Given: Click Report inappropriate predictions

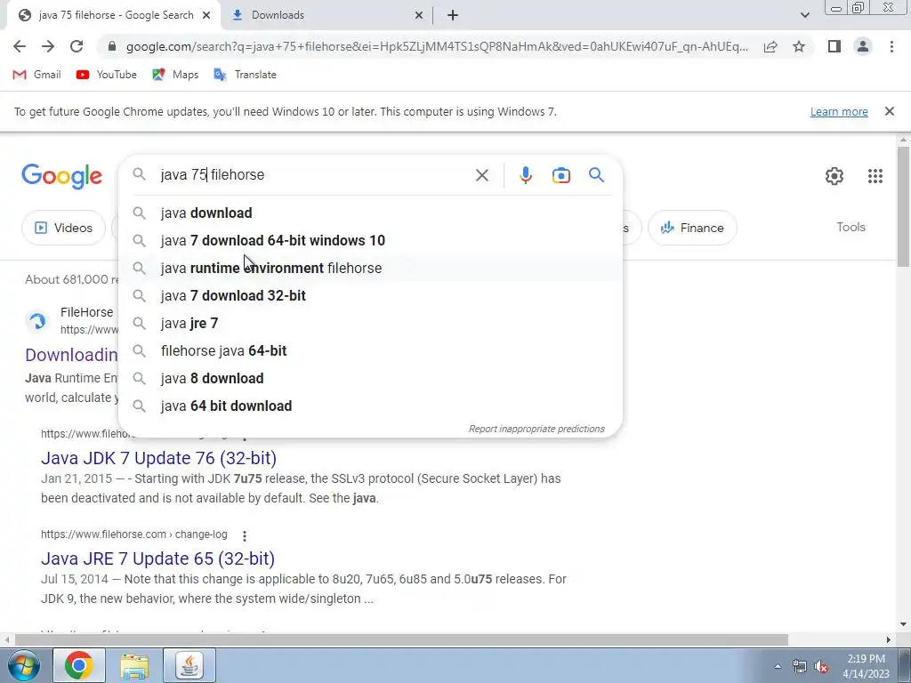Looking at the screenshot, I should pyautogui.click(x=536, y=429).
